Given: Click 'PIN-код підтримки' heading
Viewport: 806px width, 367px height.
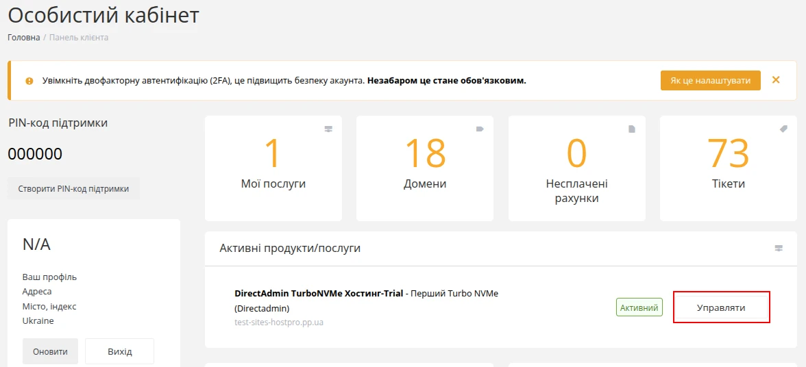Looking at the screenshot, I should [x=58, y=123].
